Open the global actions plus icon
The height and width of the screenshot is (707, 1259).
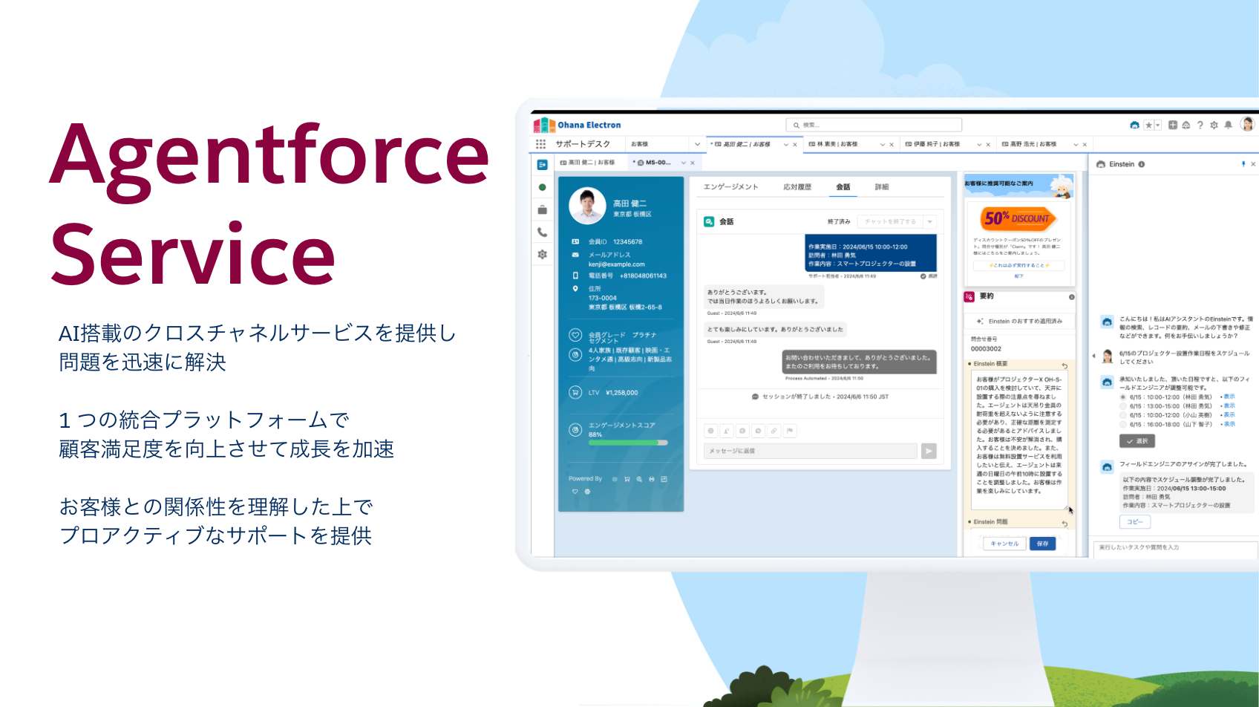pos(1173,125)
